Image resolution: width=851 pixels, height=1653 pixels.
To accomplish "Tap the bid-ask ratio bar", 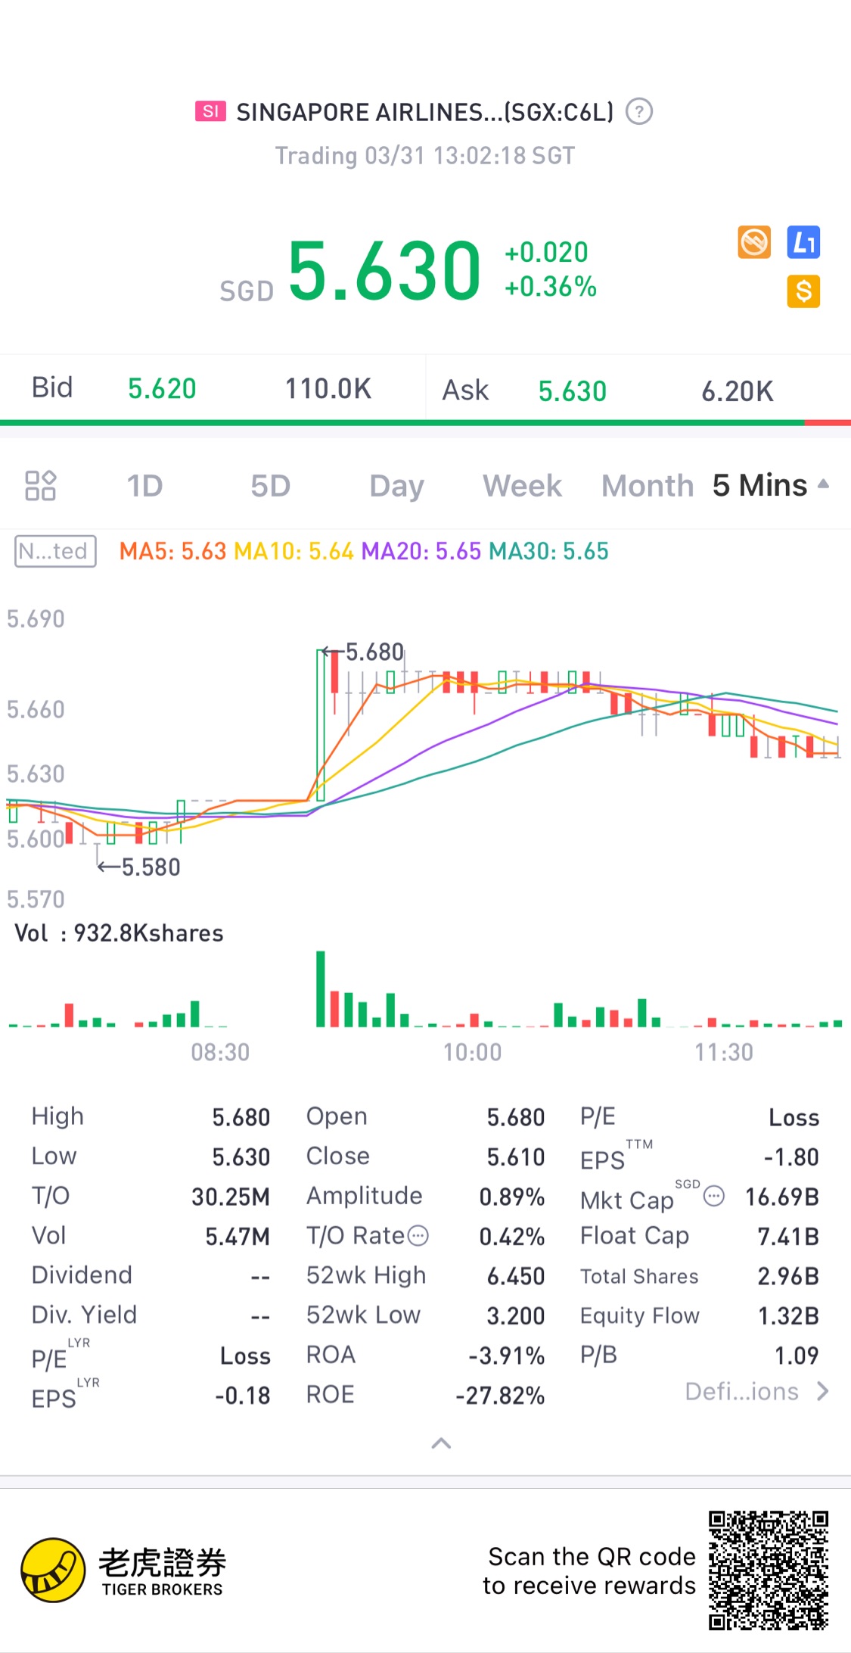I will [x=425, y=422].
